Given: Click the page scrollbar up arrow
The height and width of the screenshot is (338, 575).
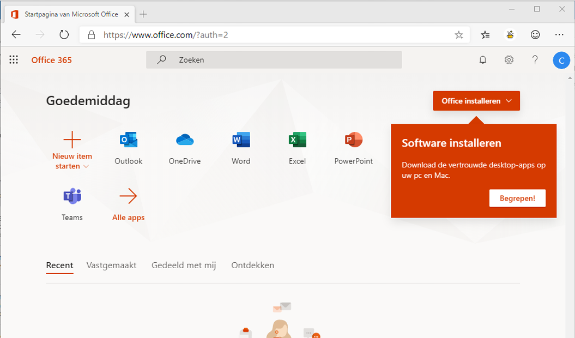Looking at the screenshot, I should [x=570, y=78].
